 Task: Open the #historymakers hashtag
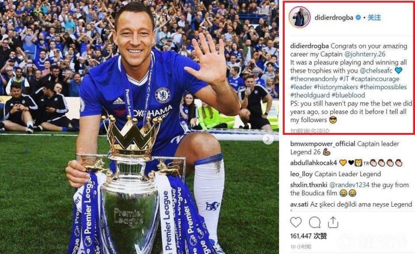pyautogui.click(x=335, y=87)
